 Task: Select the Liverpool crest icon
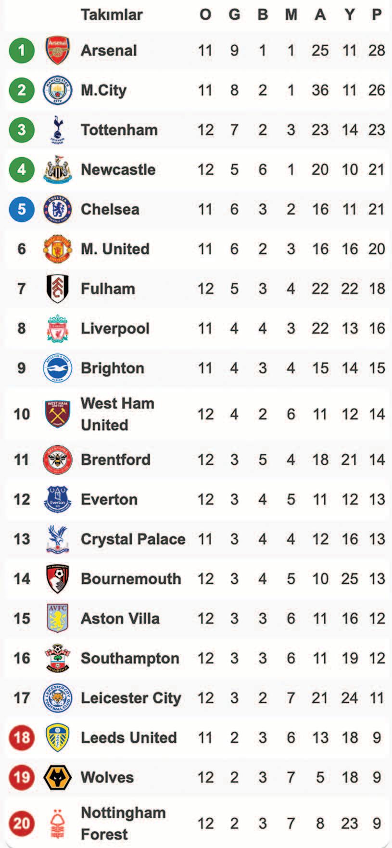58,329
